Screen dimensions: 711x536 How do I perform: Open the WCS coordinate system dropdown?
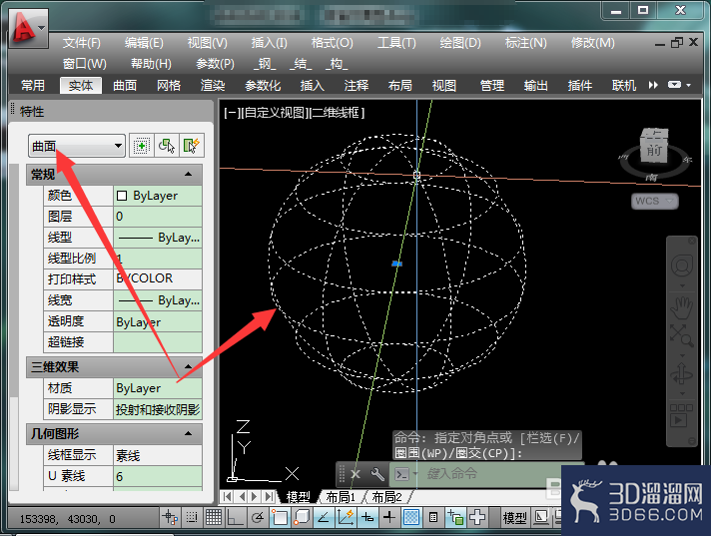pos(654,201)
